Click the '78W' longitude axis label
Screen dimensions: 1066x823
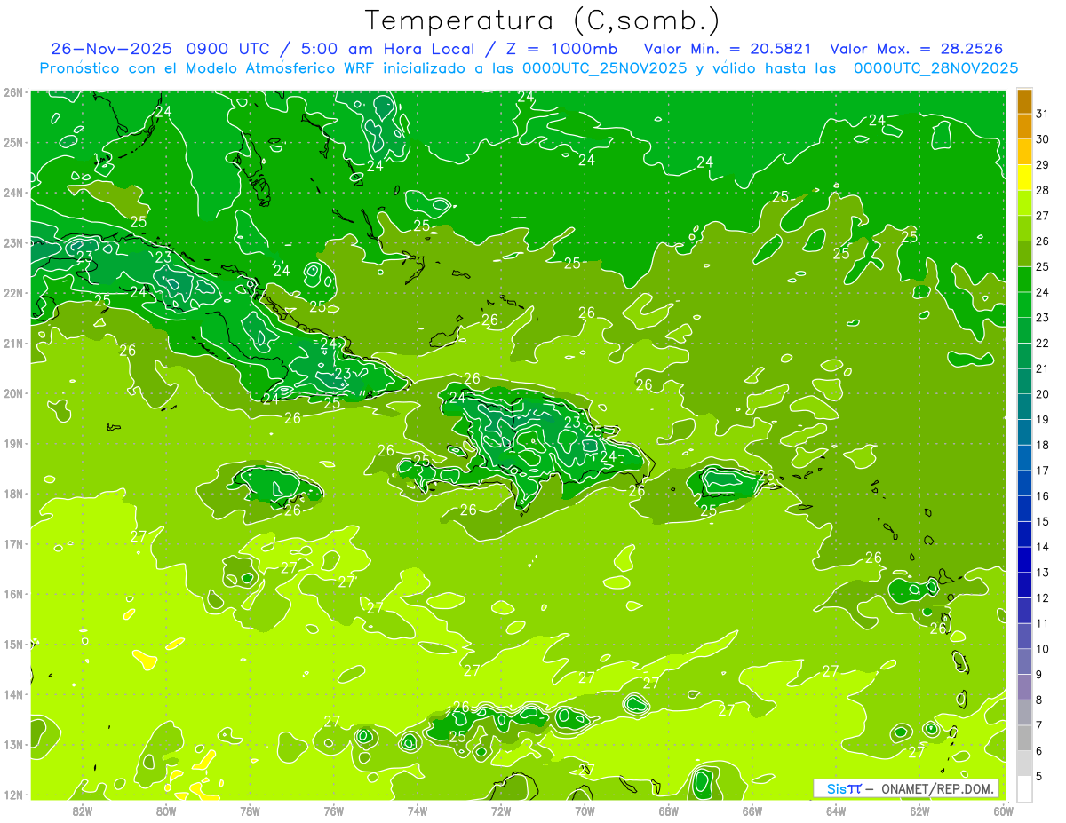pyautogui.click(x=250, y=811)
